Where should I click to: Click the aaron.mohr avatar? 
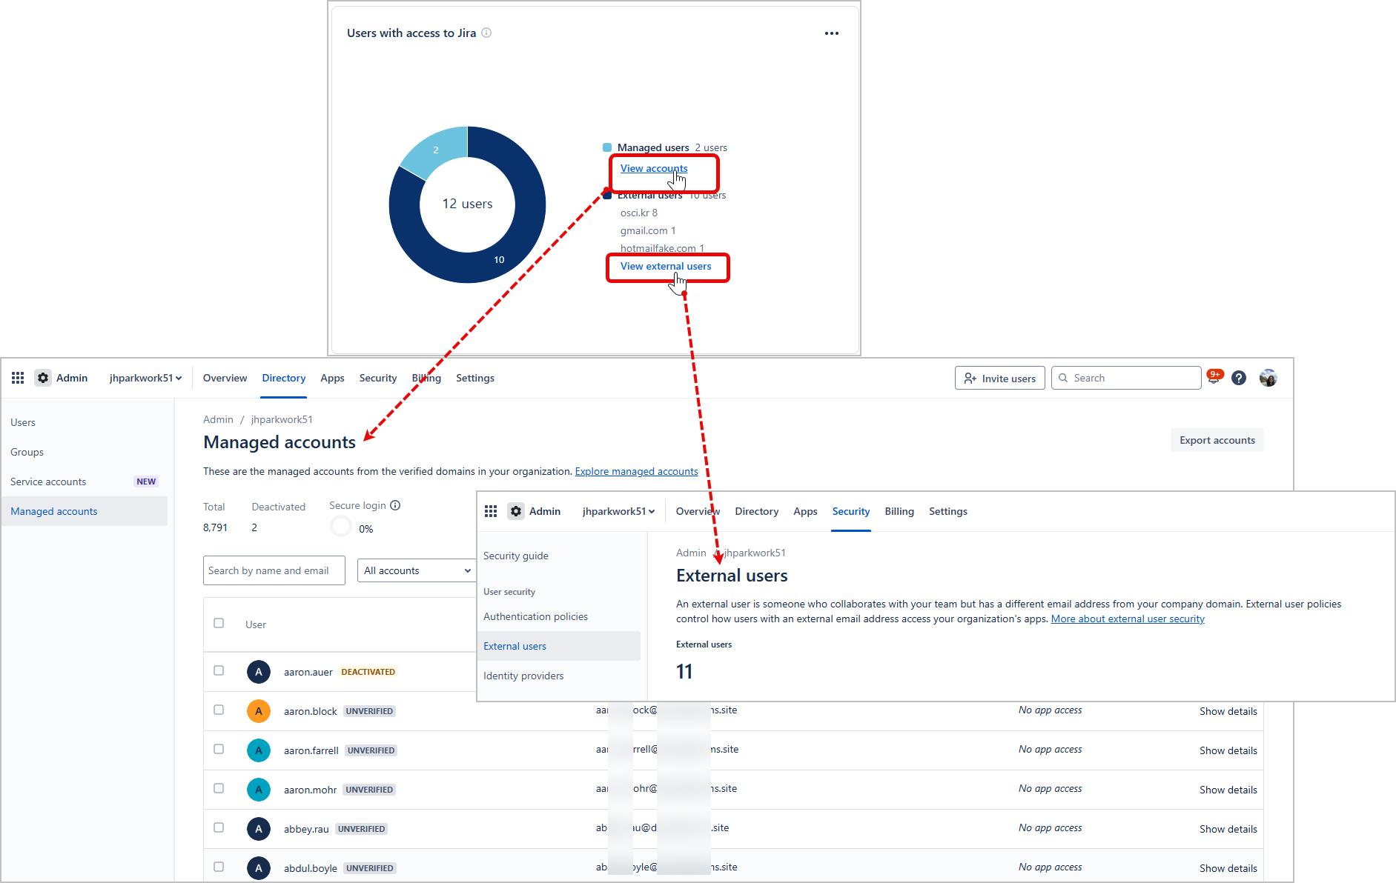tap(259, 790)
